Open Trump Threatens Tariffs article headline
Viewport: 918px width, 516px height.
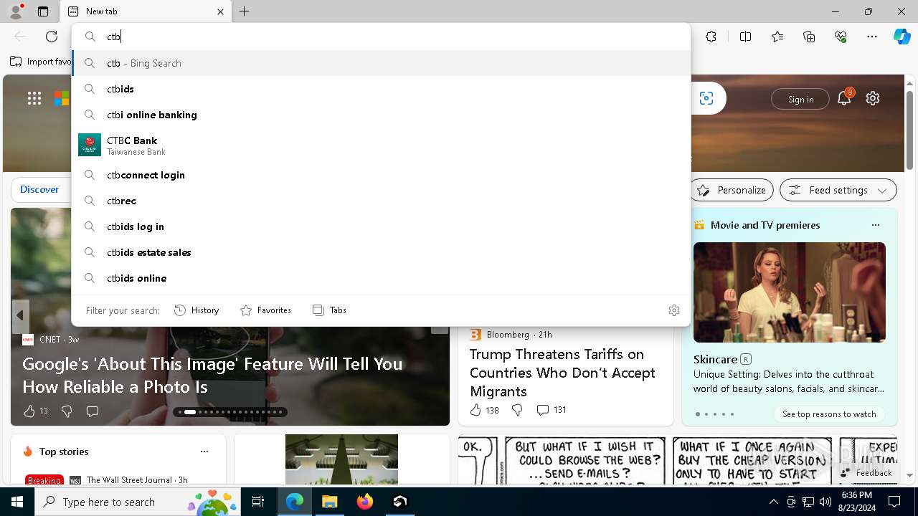[x=562, y=373]
